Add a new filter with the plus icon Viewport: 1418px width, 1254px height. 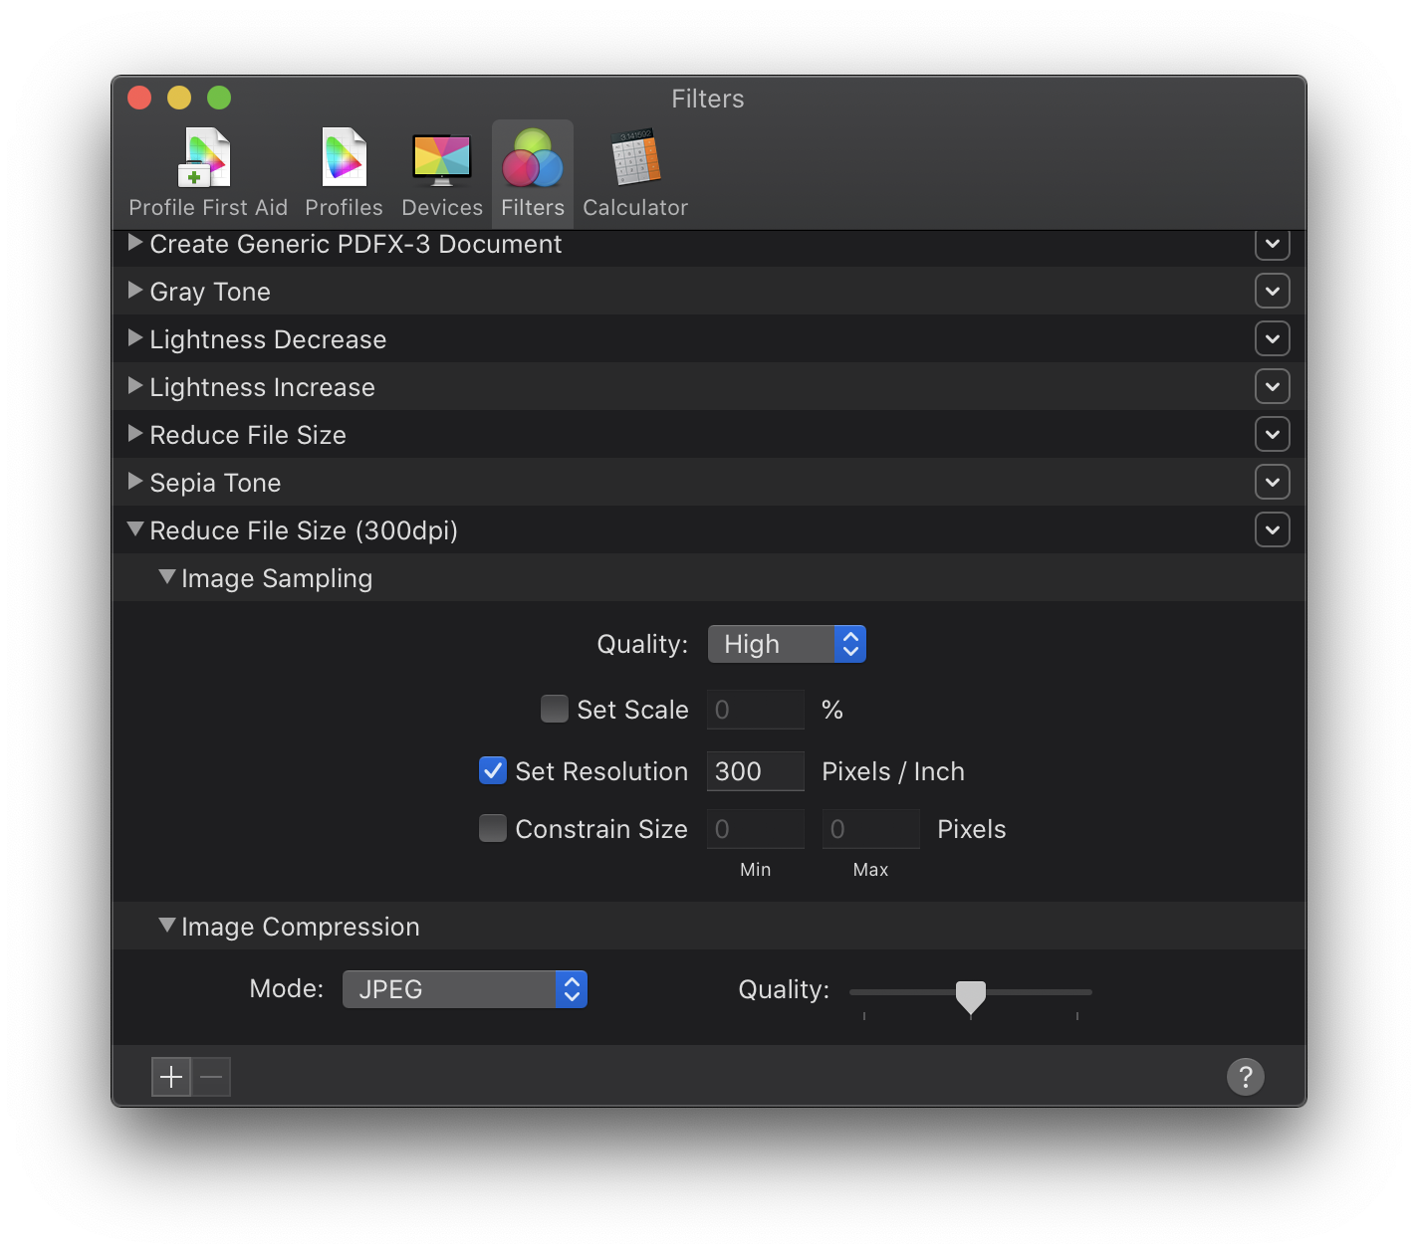170,1076
